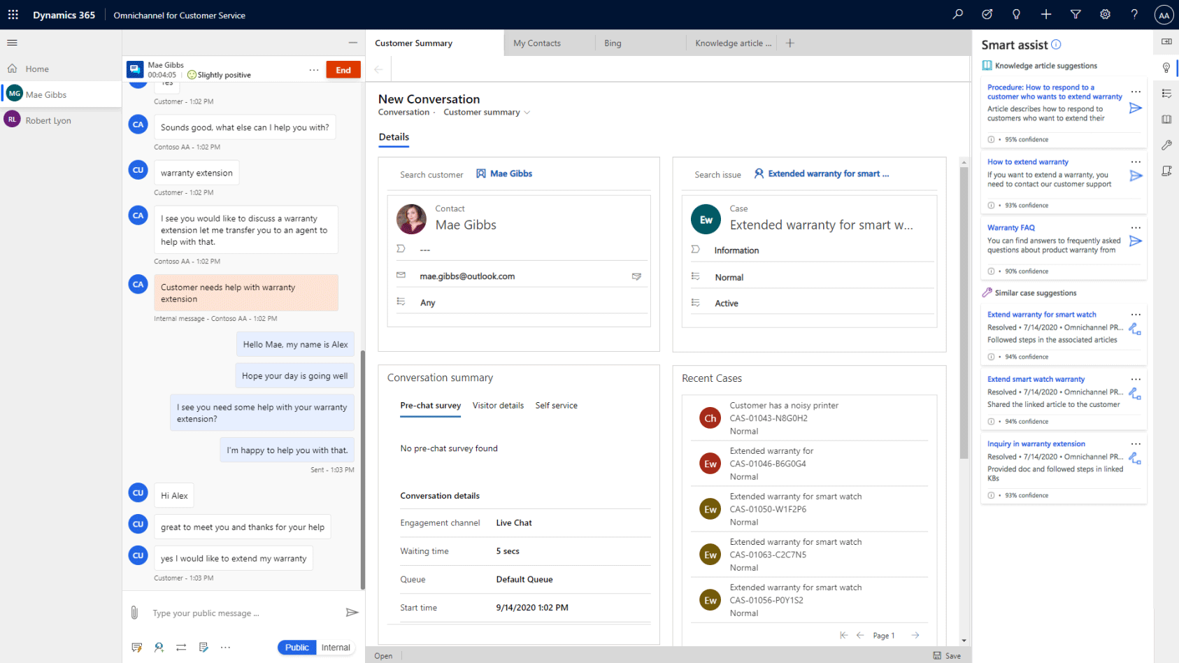
Task: Send Warranty FAQ article to customer
Action: coord(1136,241)
